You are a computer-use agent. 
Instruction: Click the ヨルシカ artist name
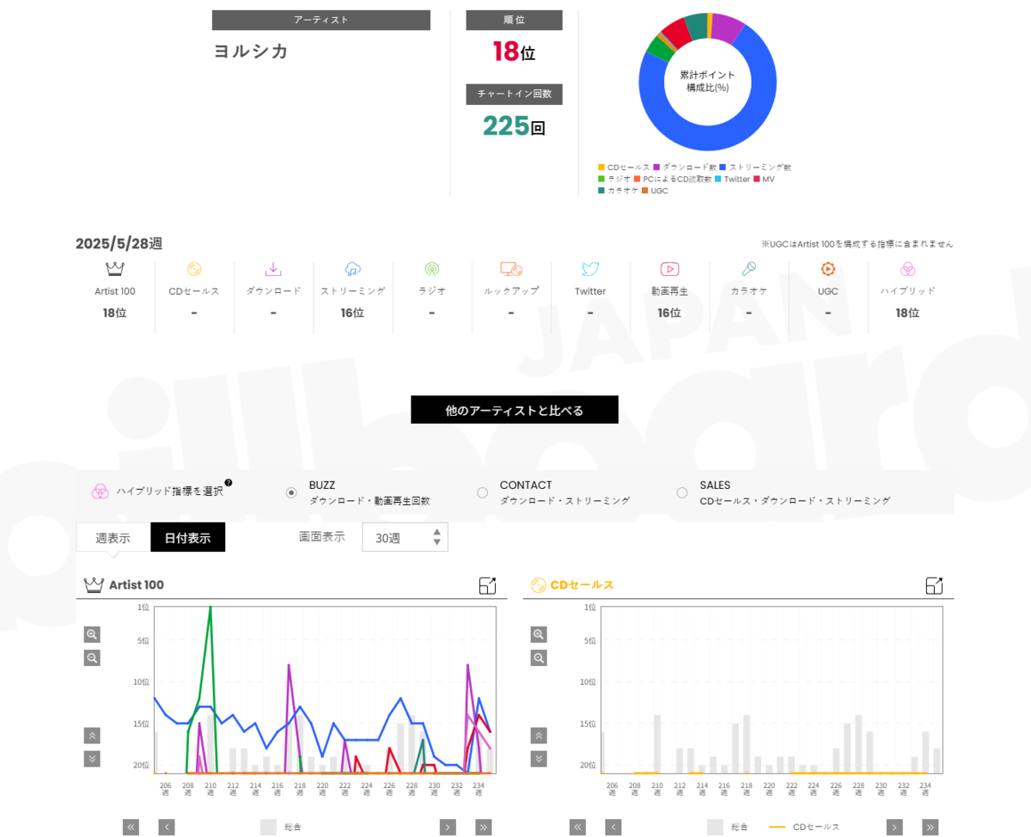[251, 51]
